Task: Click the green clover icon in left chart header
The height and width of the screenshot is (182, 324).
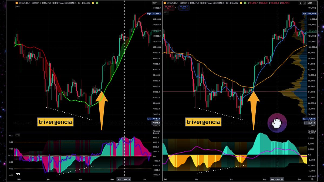Action: 98,3
